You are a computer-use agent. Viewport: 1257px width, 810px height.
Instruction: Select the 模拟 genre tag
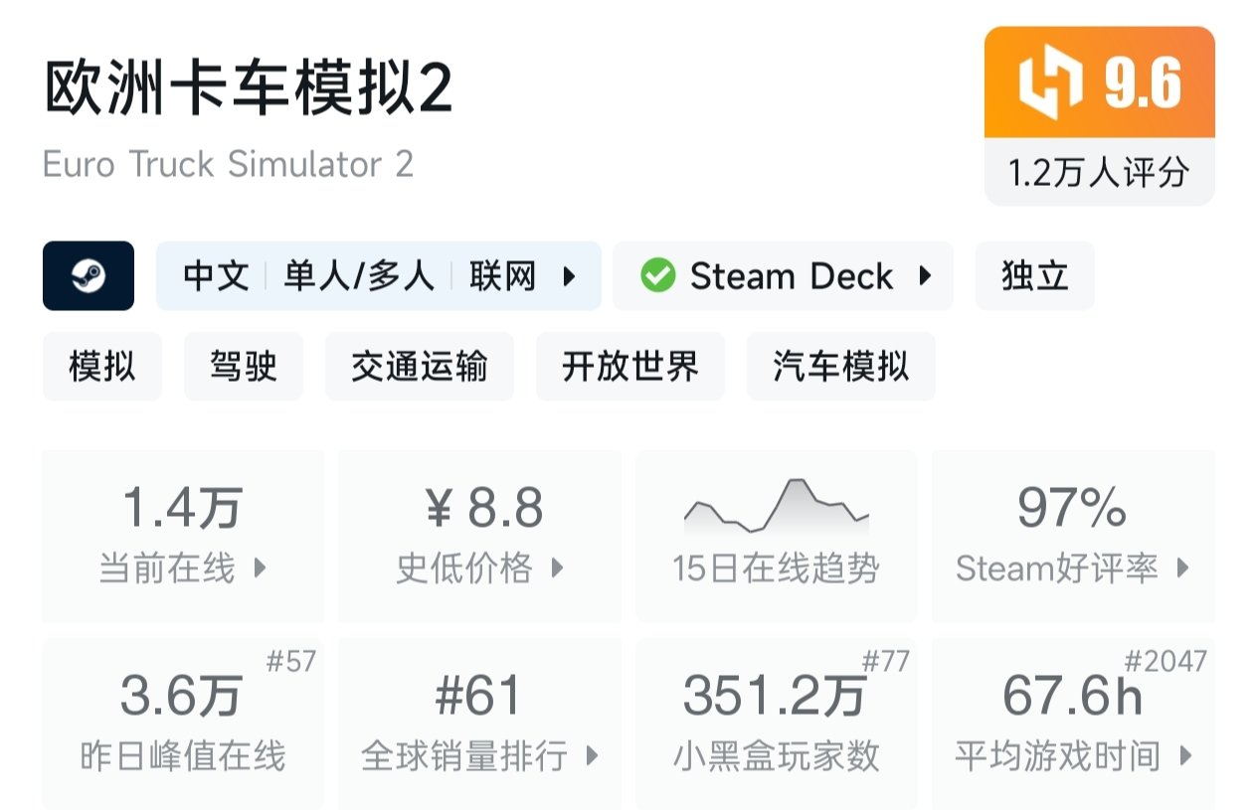coord(101,367)
